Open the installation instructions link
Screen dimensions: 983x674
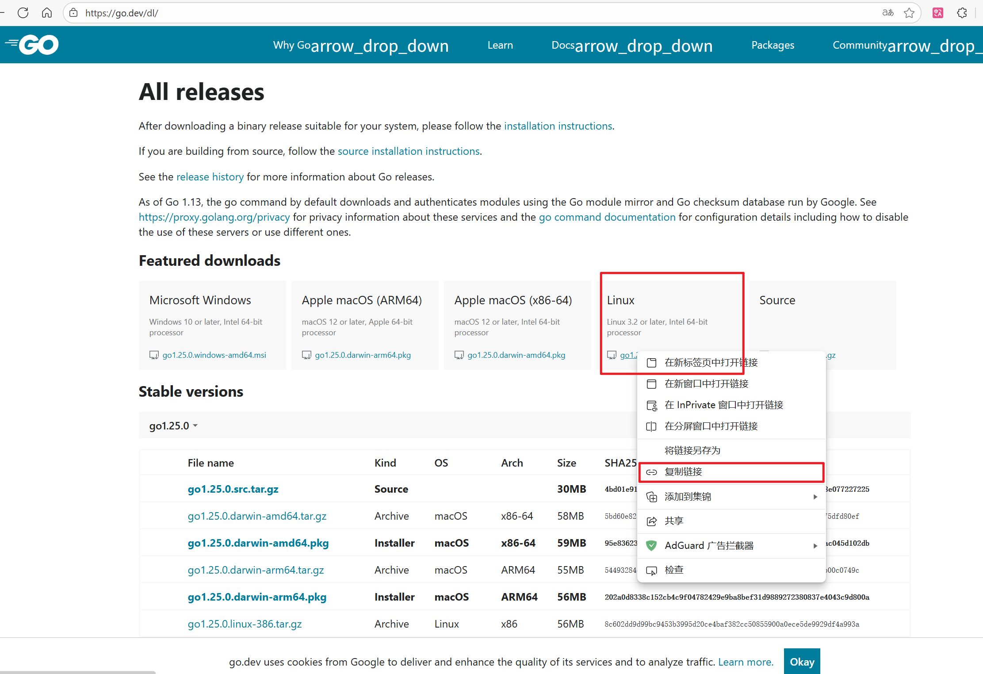pyautogui.click(x=558, y=126)
